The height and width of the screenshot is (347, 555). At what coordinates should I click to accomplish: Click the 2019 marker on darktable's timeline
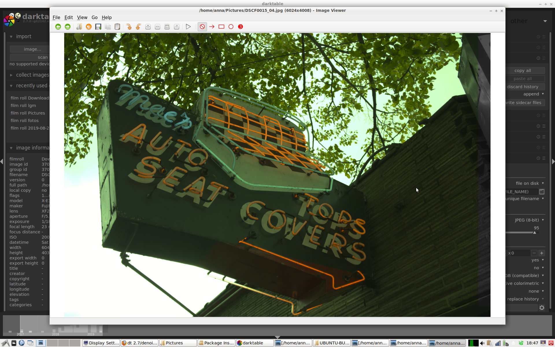(91, 334)
